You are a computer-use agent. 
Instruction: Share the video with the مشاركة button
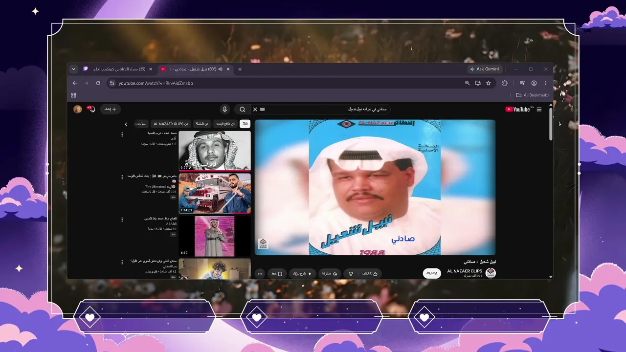pos(330,274)
